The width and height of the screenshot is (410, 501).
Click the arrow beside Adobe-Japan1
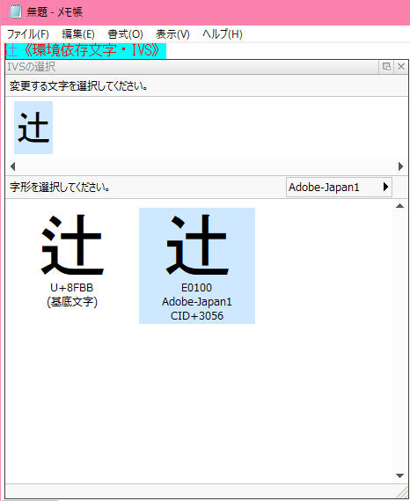tap(385, 187)
